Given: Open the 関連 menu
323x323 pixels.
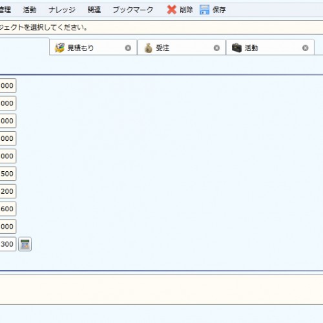Looking at the screenshot, I should point(94,10).
